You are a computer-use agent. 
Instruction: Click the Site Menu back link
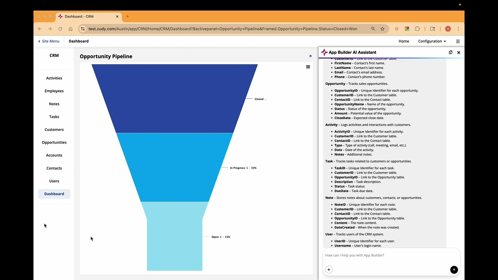coord(49,41)
